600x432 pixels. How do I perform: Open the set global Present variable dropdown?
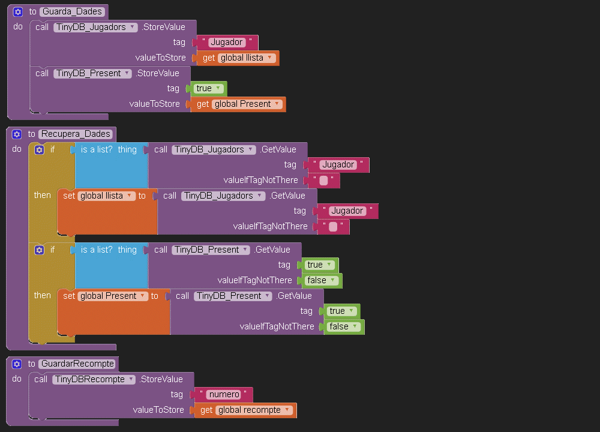(x=143, y=296)
